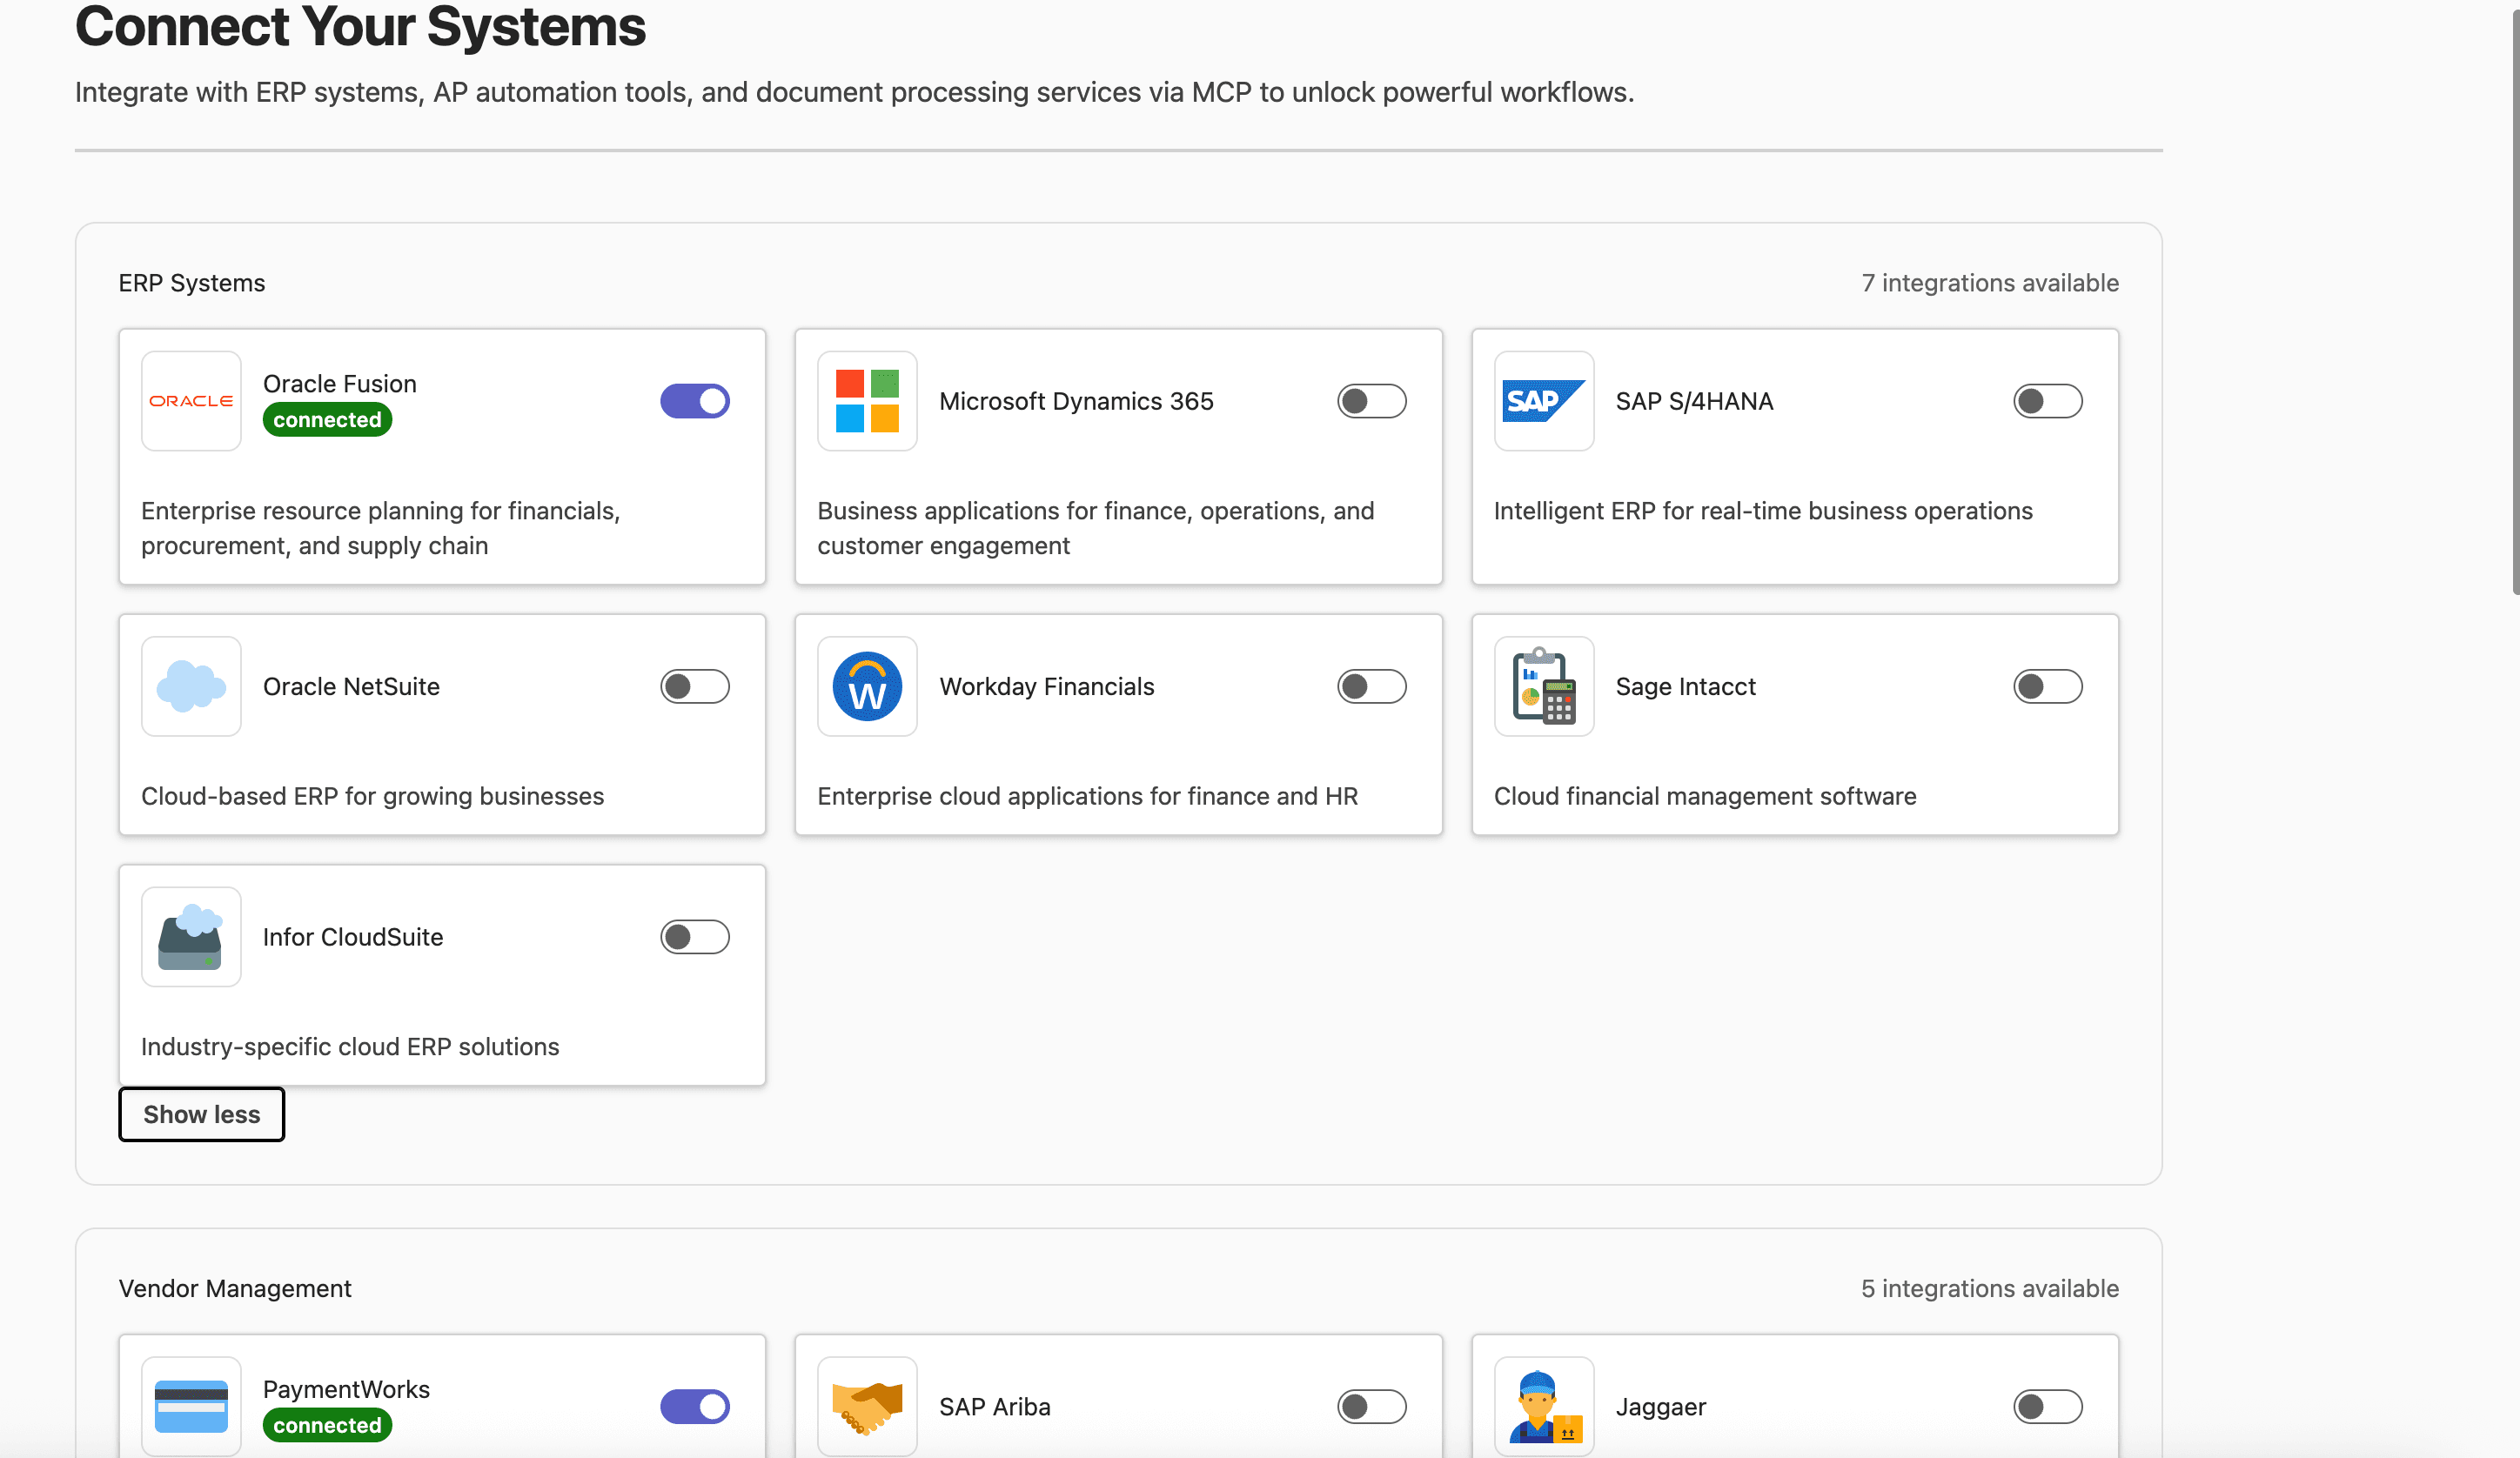Click the Oracle NetSuite cloud icon
This screenshot has height=1458, width=2520.
[x=191, y=687]
